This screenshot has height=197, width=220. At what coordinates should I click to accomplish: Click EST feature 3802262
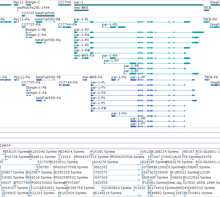point(117,170)
